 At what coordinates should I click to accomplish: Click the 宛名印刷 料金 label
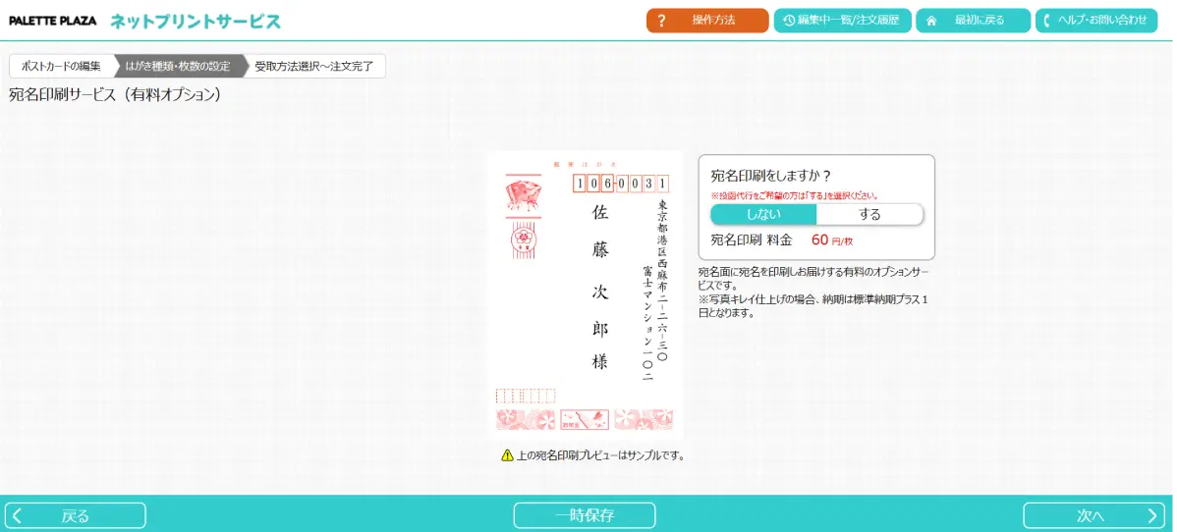click(752, 240)
